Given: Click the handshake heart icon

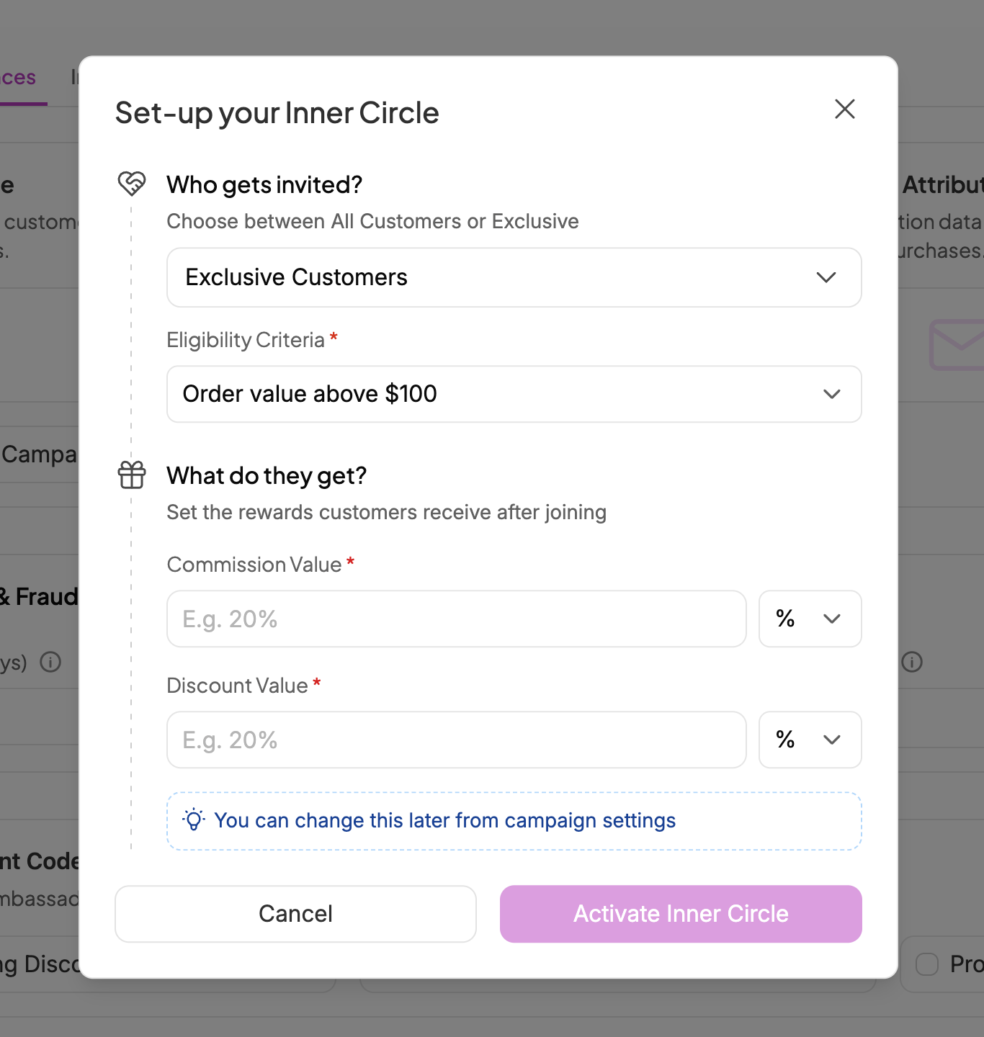Looking at the screenshot, I should click(x=132, y=184).
